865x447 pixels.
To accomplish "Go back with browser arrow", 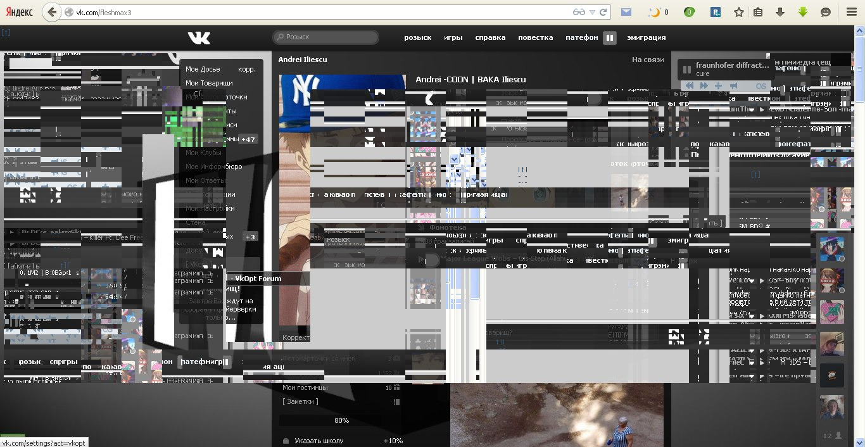I will (51, 12).
